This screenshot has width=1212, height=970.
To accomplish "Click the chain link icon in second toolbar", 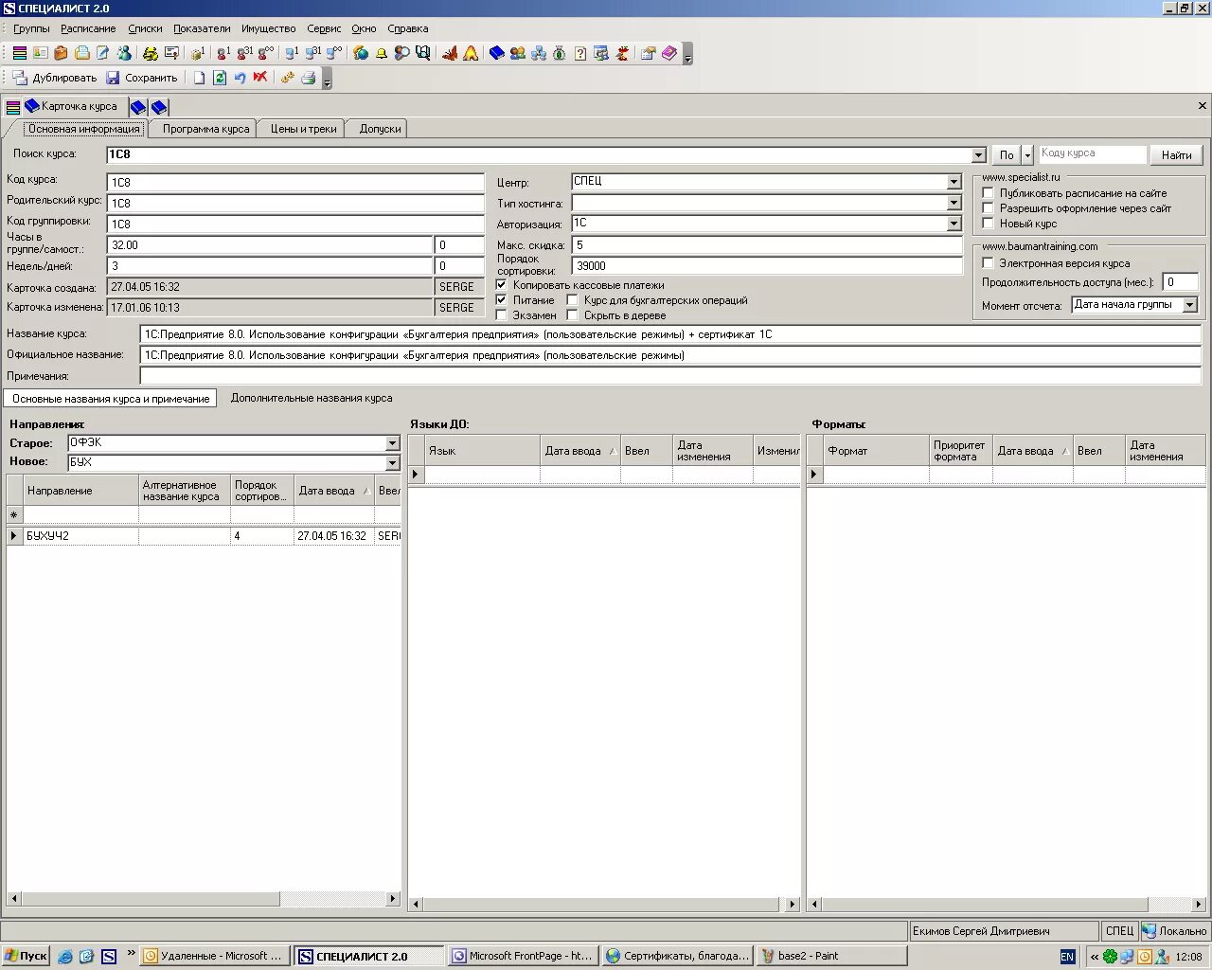I will point(286,78).
